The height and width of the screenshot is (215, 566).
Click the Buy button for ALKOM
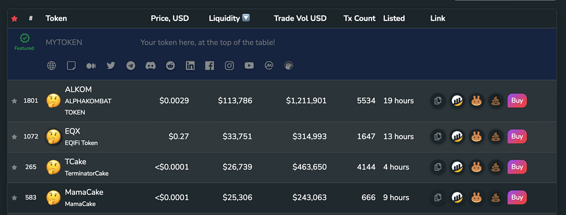(x=517, y=101)
